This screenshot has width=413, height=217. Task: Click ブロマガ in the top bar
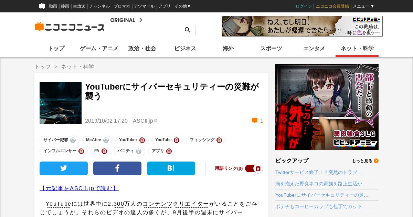[122, 6]
